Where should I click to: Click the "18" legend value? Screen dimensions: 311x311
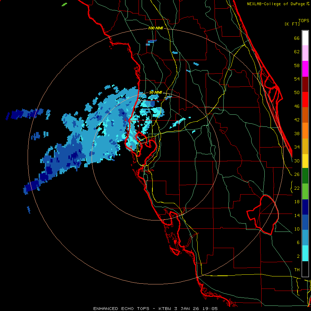tap(297, 202)
